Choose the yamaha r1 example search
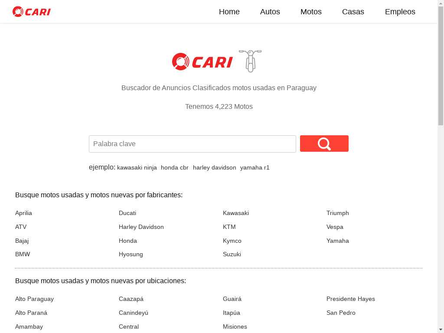 [x=255, y=168]
